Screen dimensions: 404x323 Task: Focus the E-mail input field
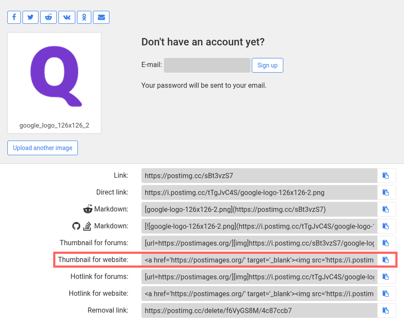[x=207, y=65]
